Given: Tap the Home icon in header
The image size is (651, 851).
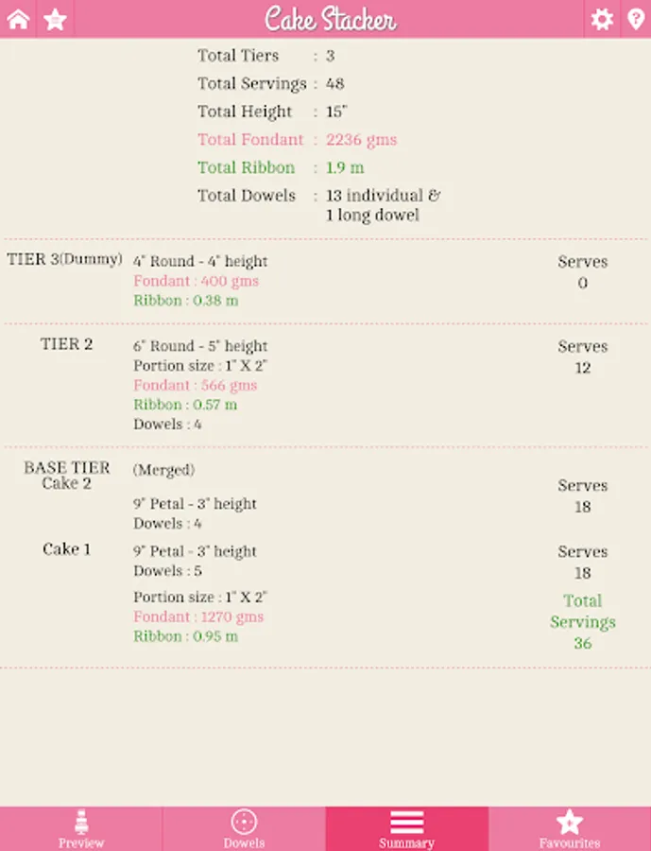Looking at the screenshot, I should [18, 19].
